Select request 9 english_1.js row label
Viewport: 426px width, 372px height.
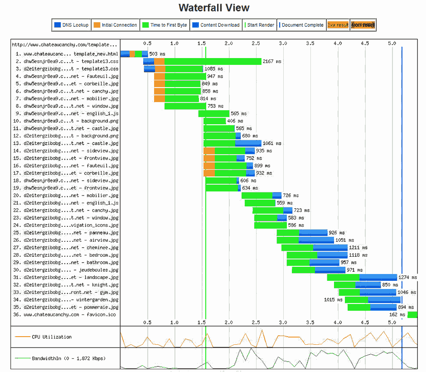point(66,113)
